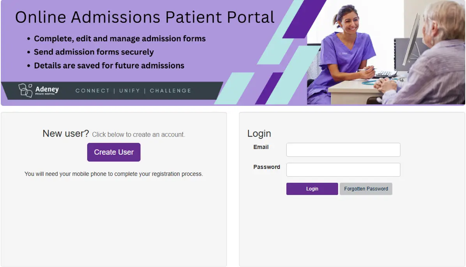The image size is (466, 267).
Task: Click the Password field label
Action: coord(267,167)
